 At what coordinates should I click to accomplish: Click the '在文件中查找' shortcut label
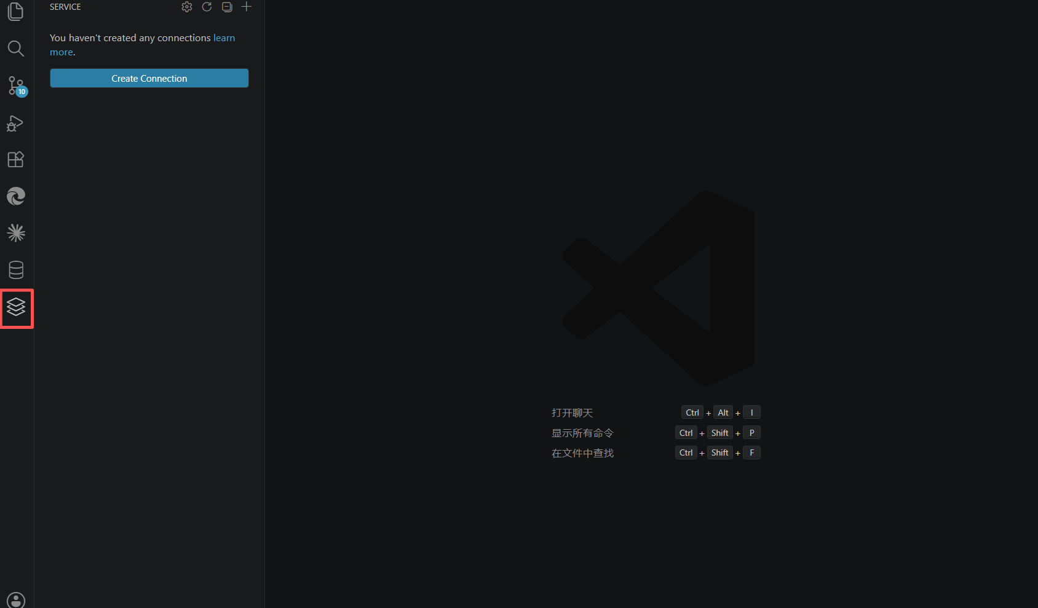tap(583, 453)
